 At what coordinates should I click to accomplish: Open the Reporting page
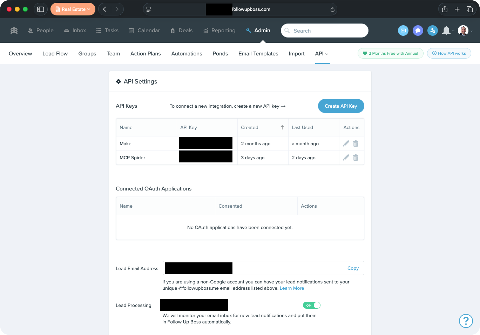point(219,31)
